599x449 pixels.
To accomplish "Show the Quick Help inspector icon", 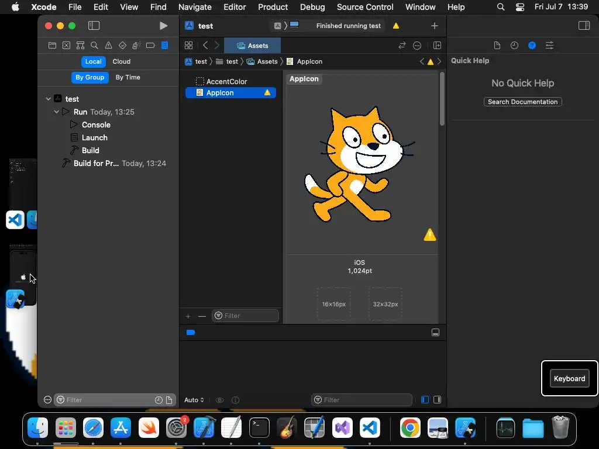I will (x=532, y=46).
